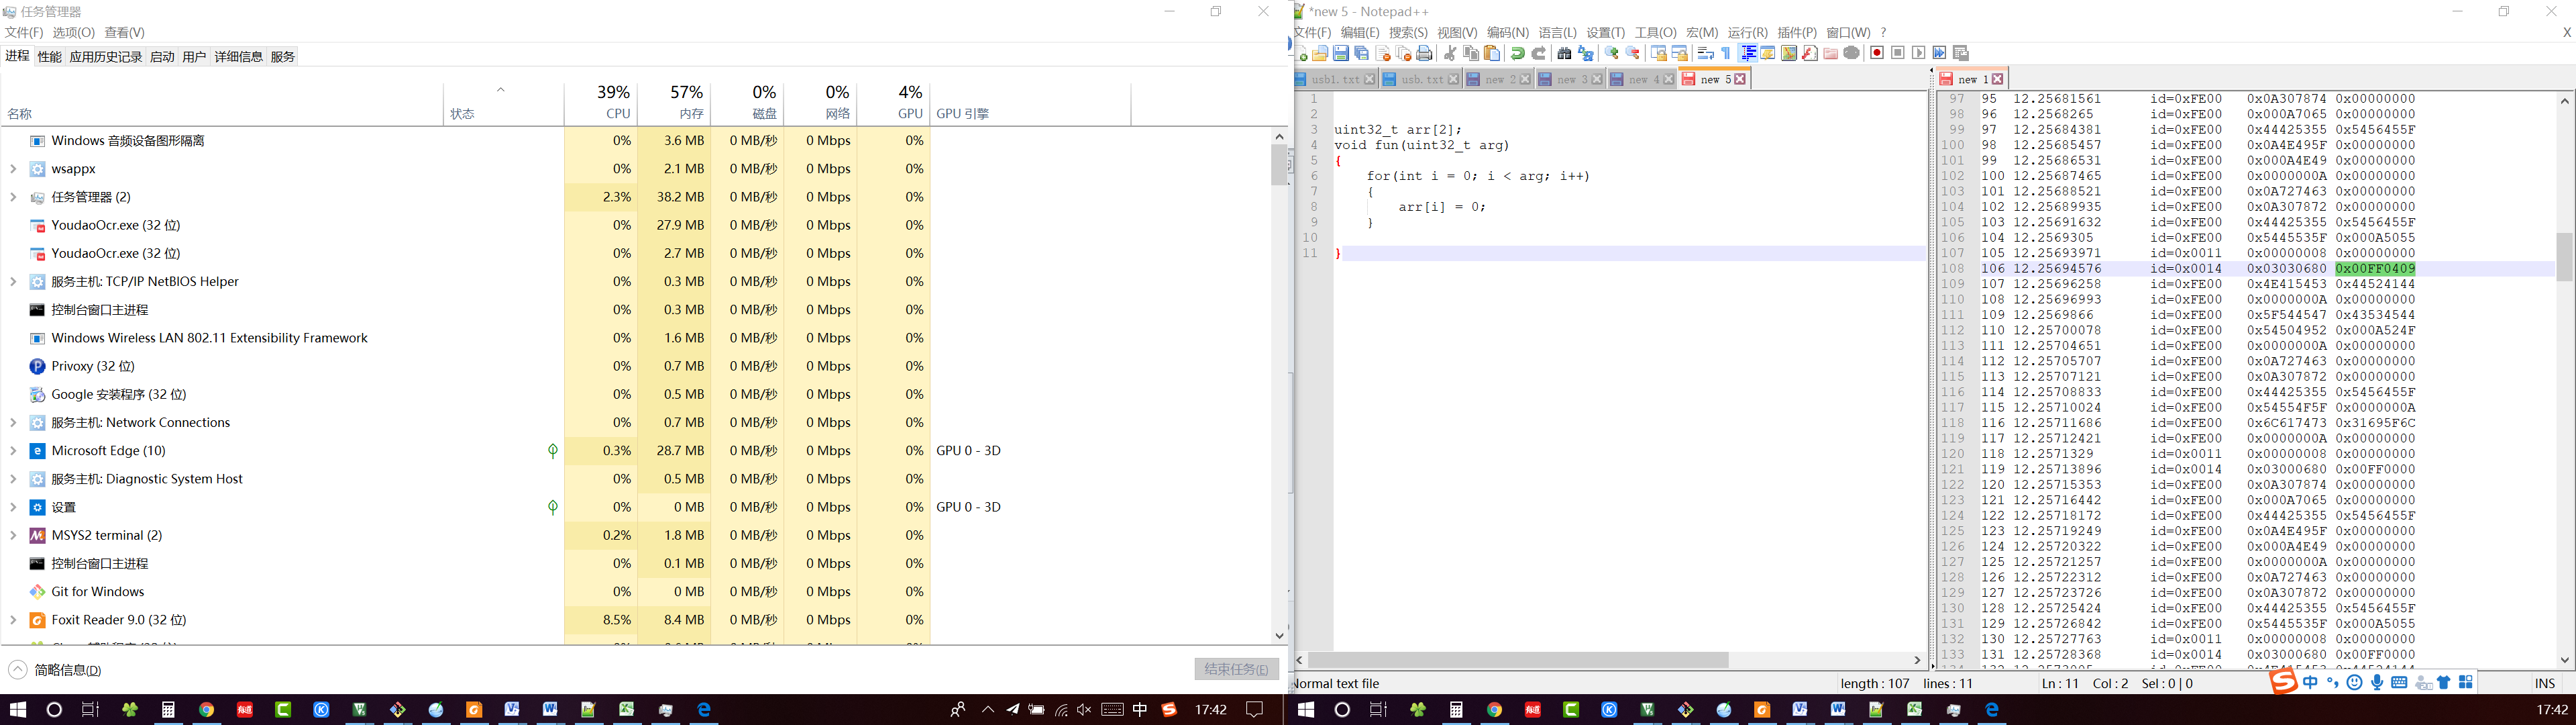The height and width of the screenshot is (725, 2576).
Task: Click the Undo arrow icon
Action: 1518,53
